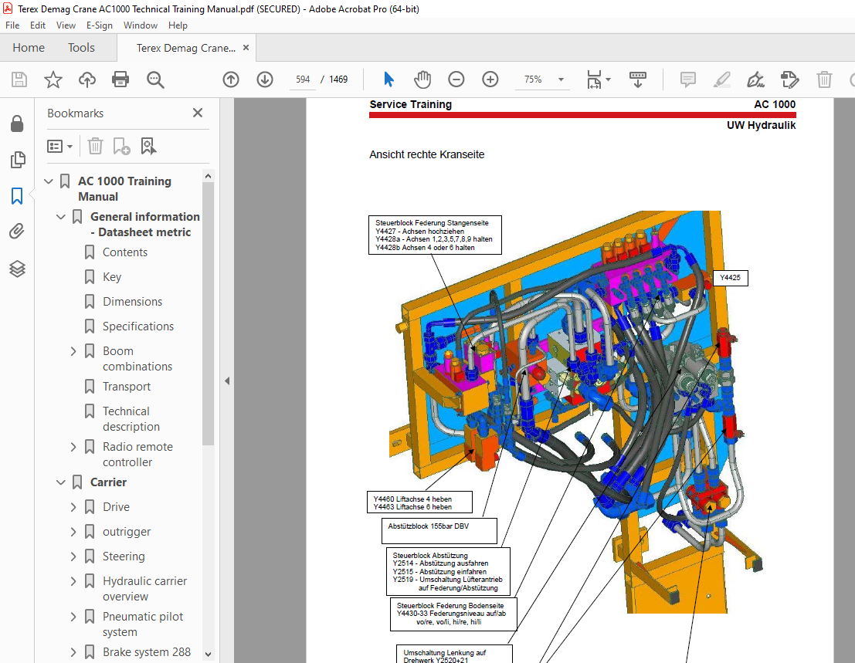The width and height of the screenshot is (855, 663).
Task: Open the Contents bookmark
Action: (125, 252)
